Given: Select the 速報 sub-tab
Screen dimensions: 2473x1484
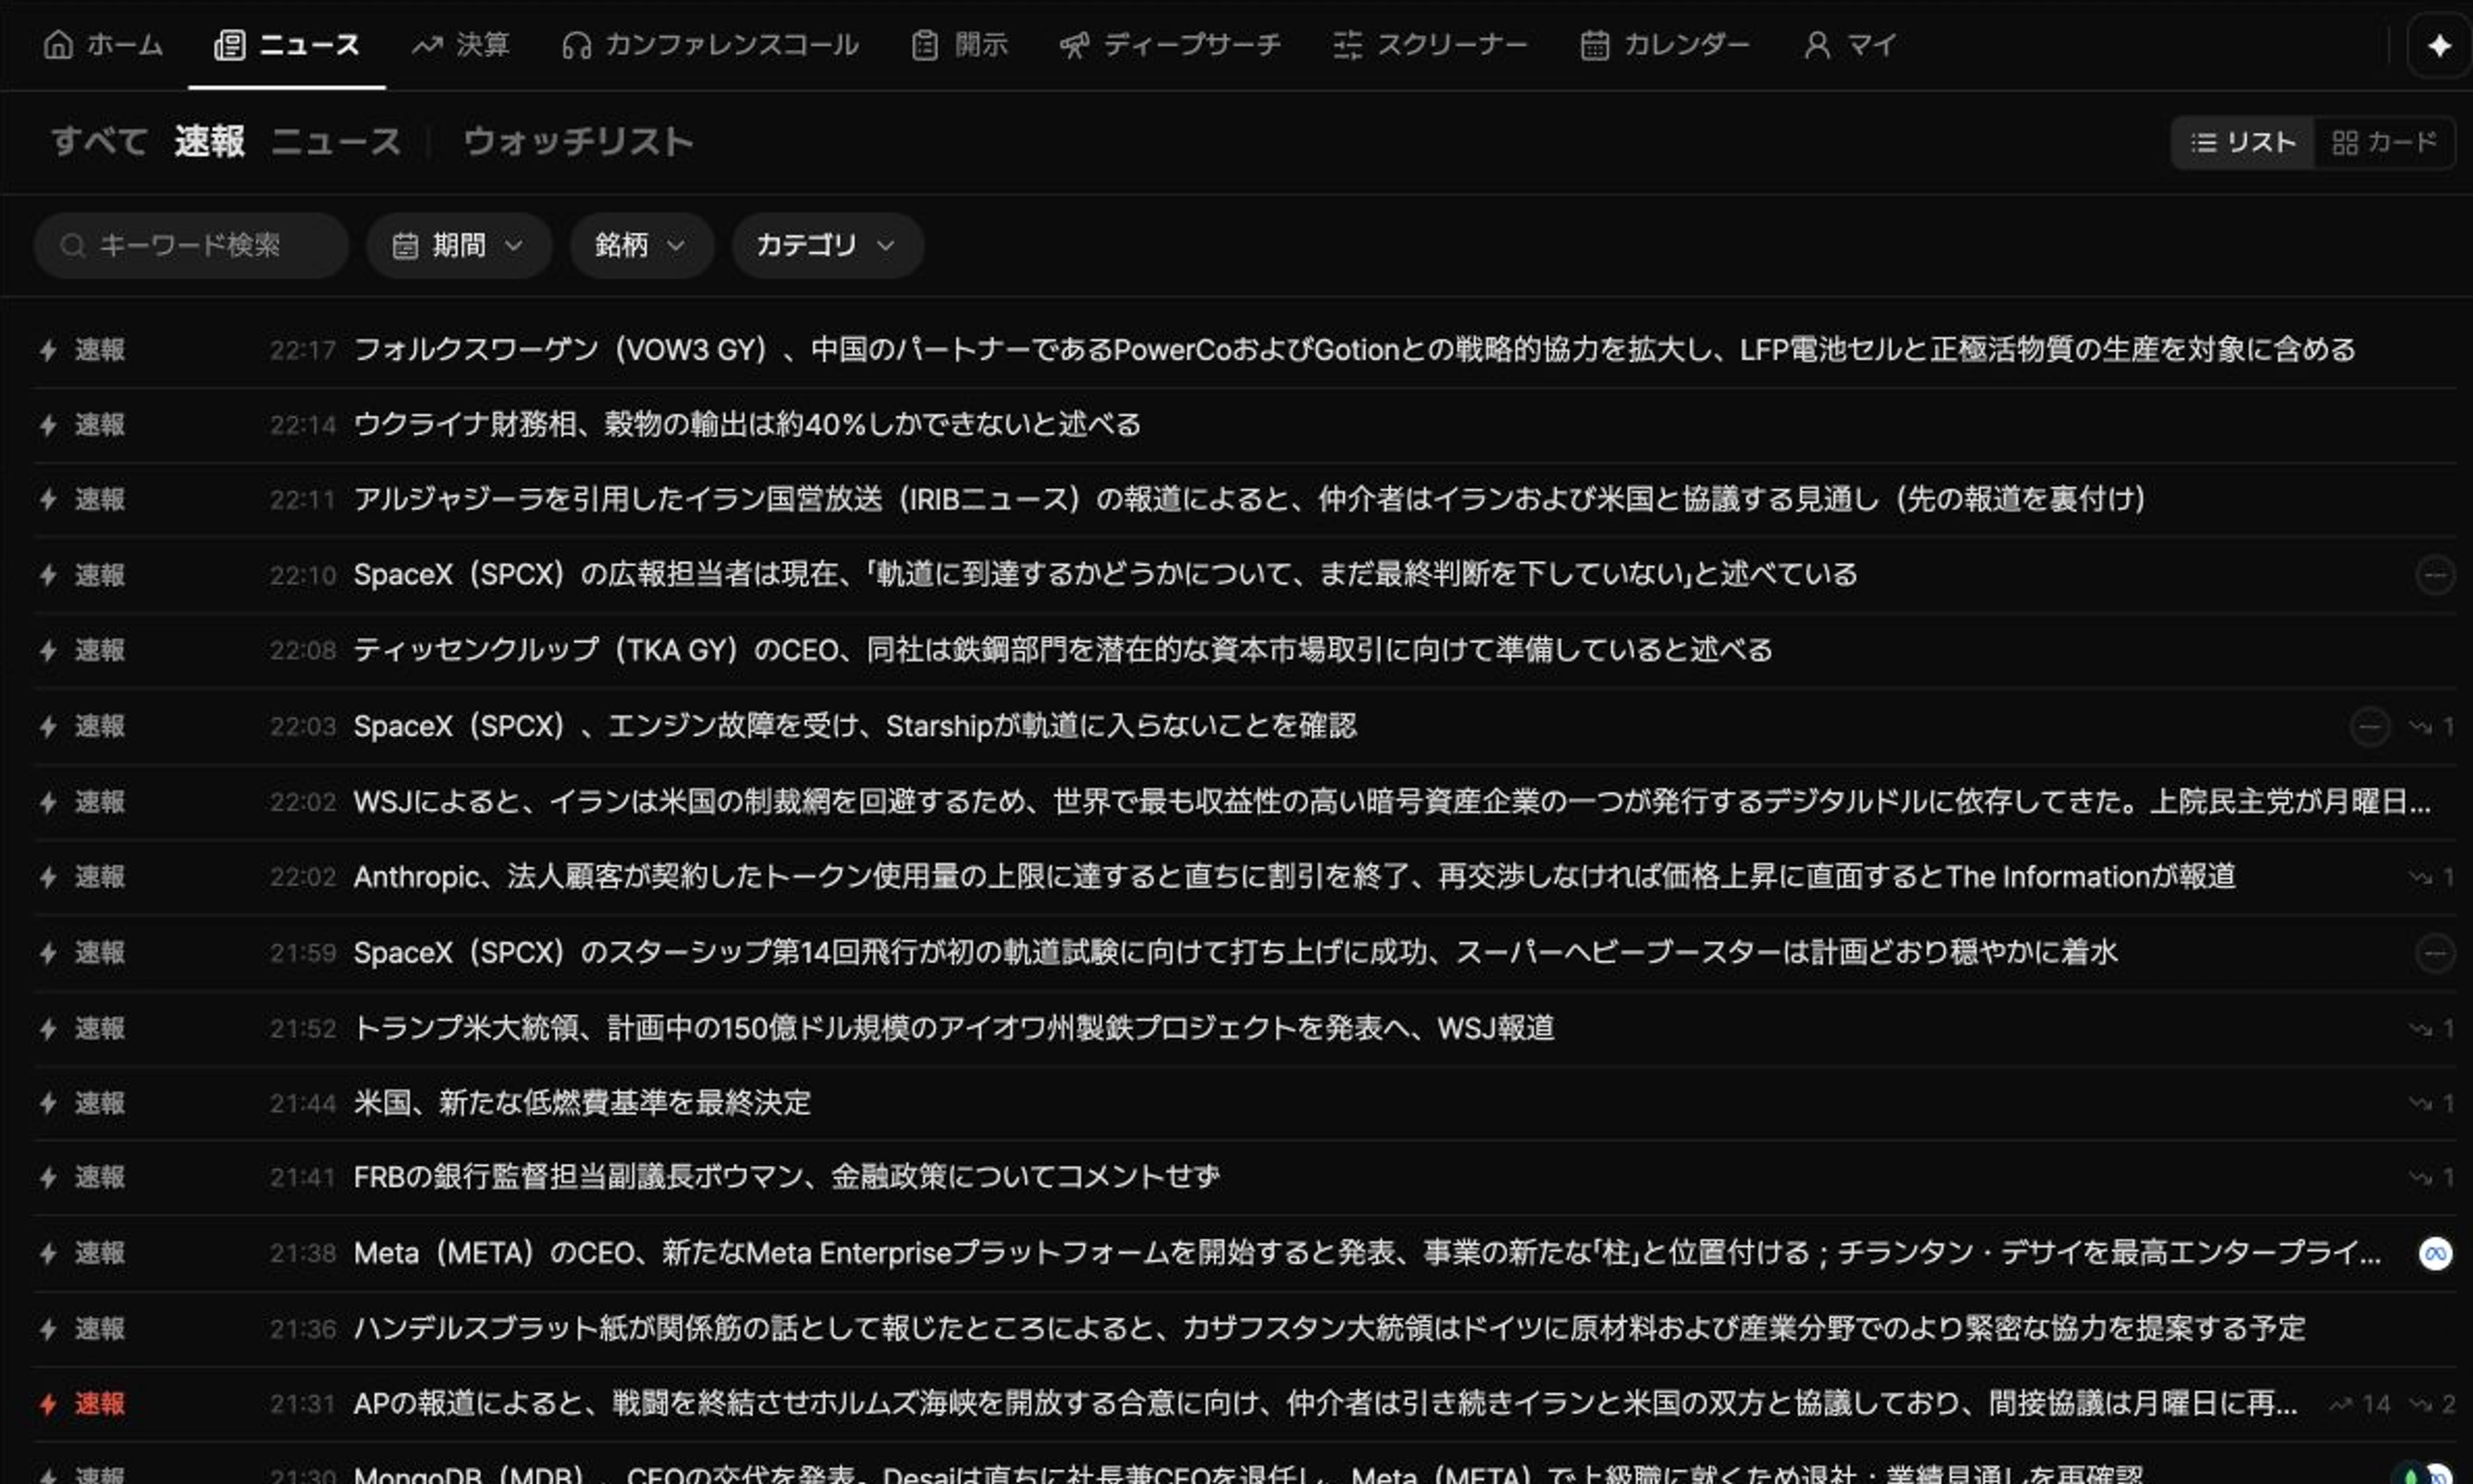Looking at the screenshot, I should [x=210, y=141].
